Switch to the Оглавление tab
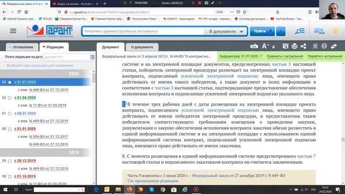 click(x=23, y=47)
